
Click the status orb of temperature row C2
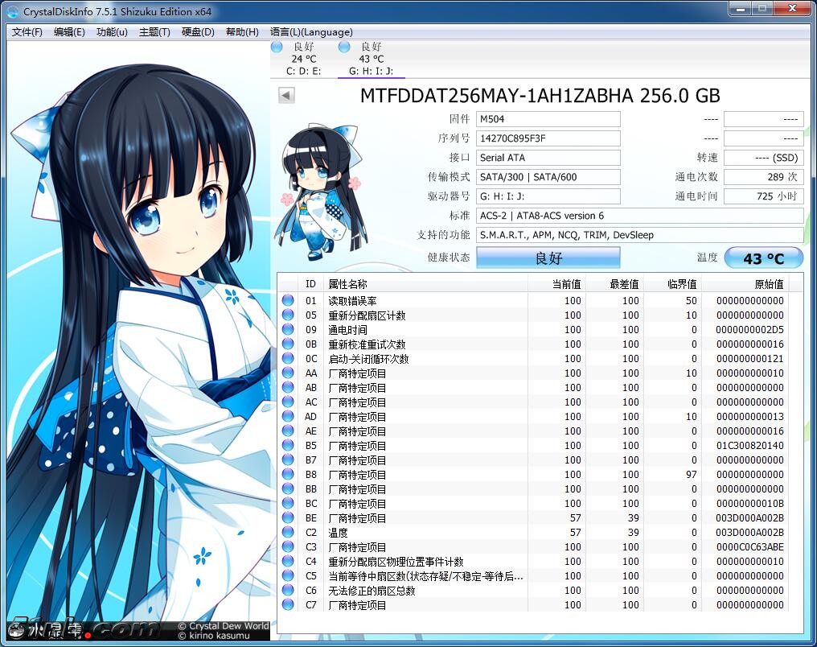pos(288,533)
